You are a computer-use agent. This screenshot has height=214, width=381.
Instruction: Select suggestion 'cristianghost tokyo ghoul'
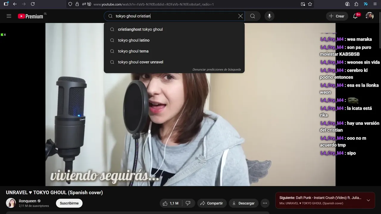pyautogui.click(x=174, y=29)
